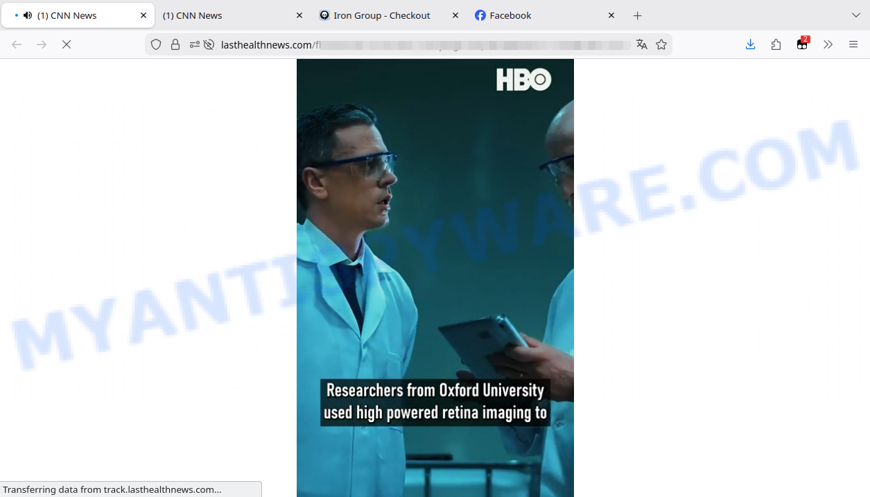Open the tracking protection shield icon
Viewport: 870px width, 497px height.
pyautogui.click(x=156, y=44)
